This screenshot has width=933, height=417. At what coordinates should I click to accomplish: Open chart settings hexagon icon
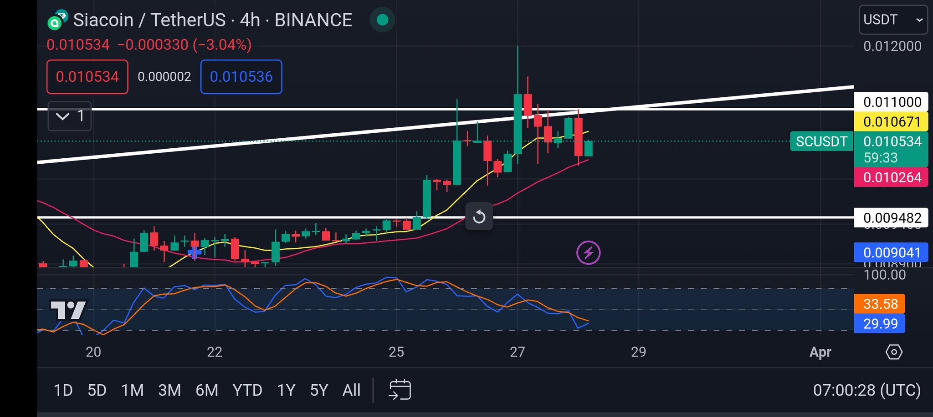[894, 352]
